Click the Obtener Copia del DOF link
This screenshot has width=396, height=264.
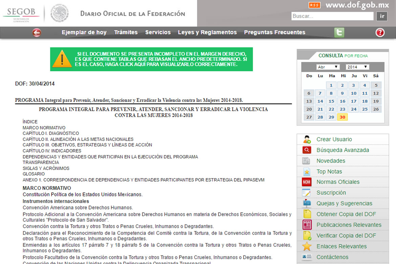pyautogui.click(x=346, y=214)
